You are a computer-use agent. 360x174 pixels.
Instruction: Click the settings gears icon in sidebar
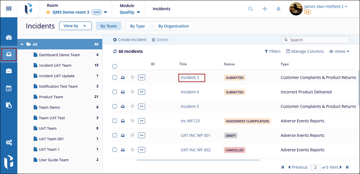[8, 142]
